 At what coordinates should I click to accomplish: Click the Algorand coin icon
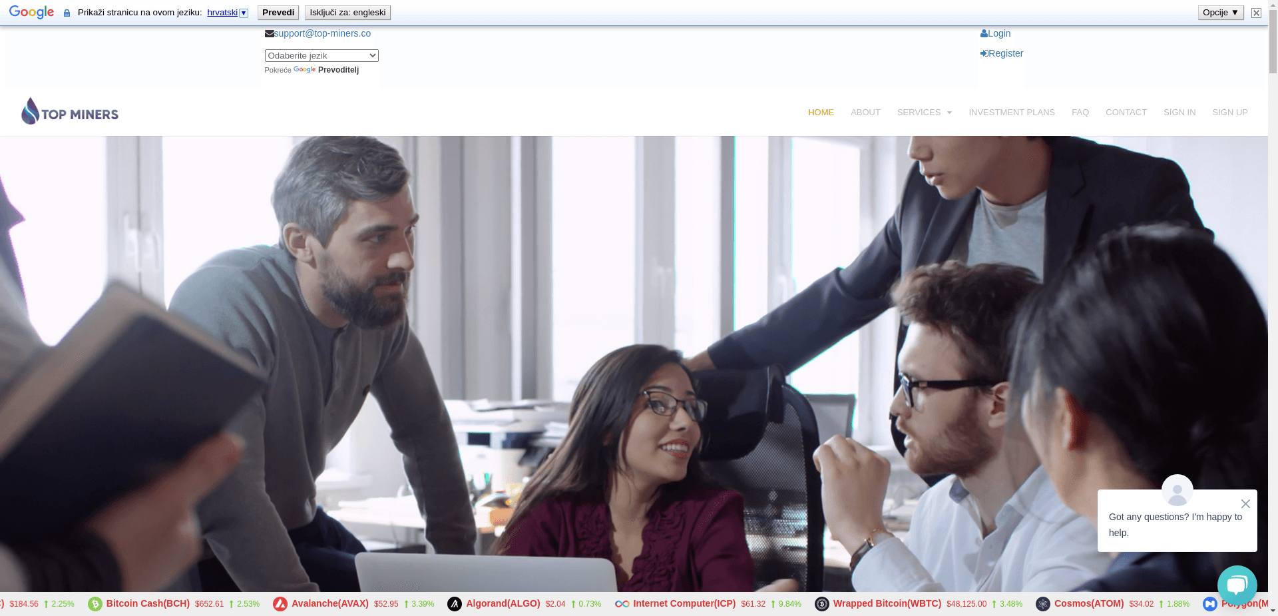coord(455,604)
